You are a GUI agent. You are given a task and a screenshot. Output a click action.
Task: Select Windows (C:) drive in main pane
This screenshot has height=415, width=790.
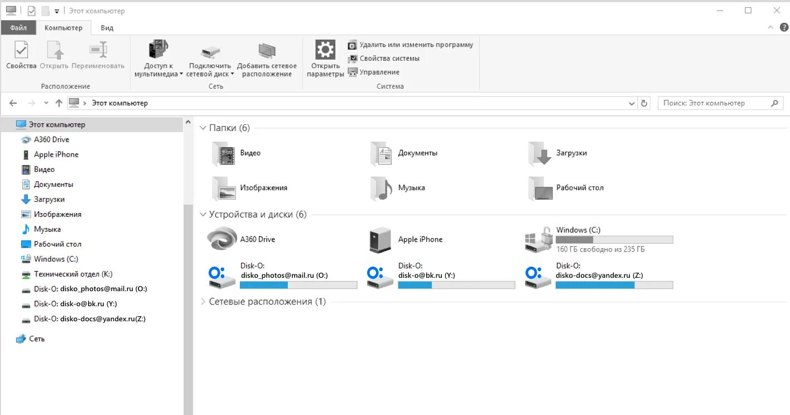pyautogui.click(x=599, y=240)
